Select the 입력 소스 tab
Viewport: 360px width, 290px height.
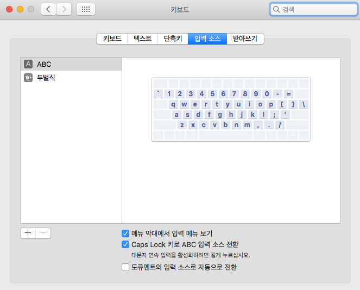(207, 39)
